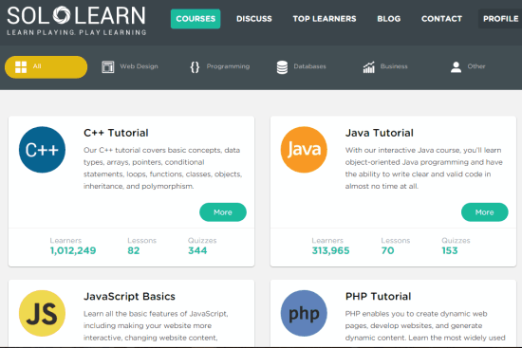Screen dimensions: 522x348
Task: Click the Business chart icon
Action: pos(369,67)
